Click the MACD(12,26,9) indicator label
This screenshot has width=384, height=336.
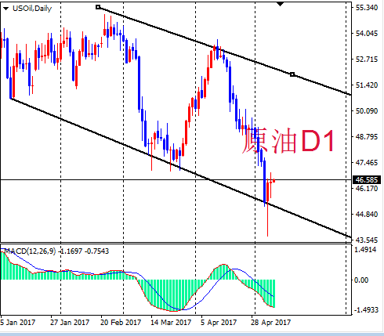click(x=30, y=251)
